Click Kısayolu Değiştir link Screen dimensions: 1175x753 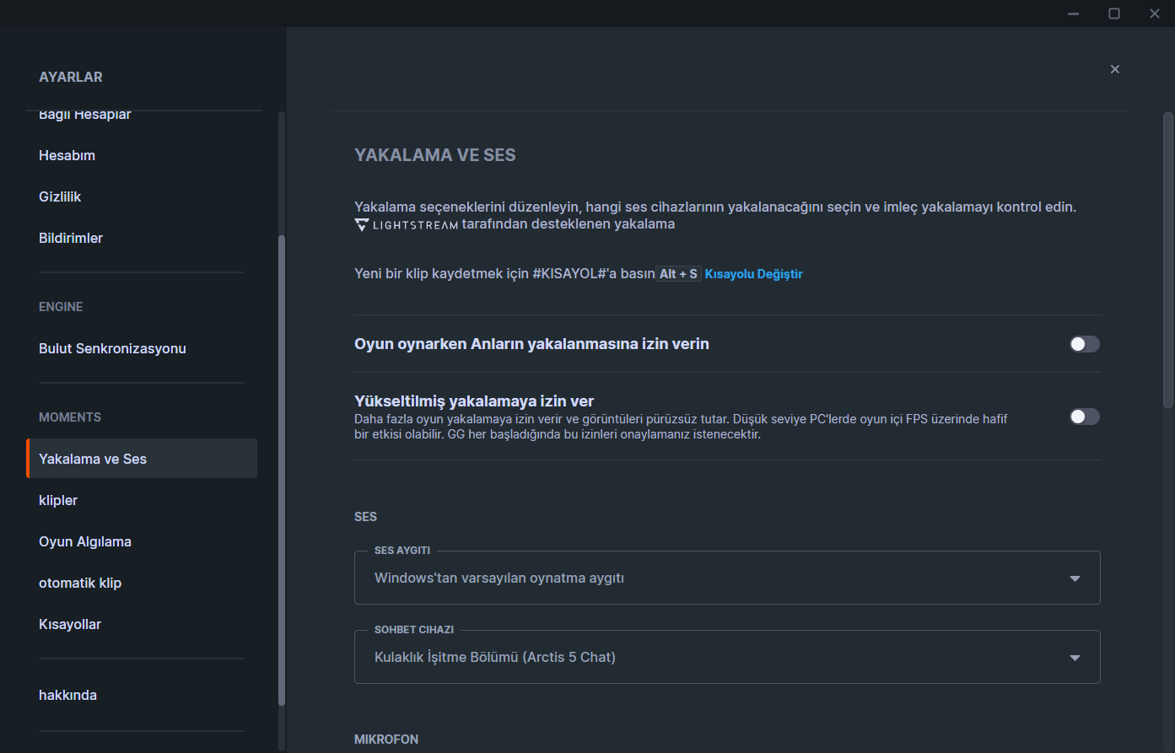click(x=753, y=274)
